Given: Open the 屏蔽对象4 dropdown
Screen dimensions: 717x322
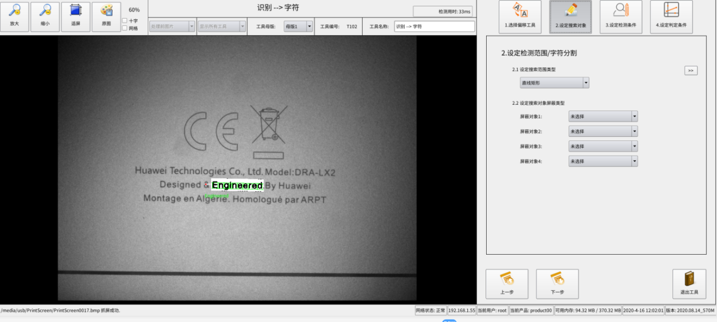Looking at the screenshot, I should pos(603,161).
